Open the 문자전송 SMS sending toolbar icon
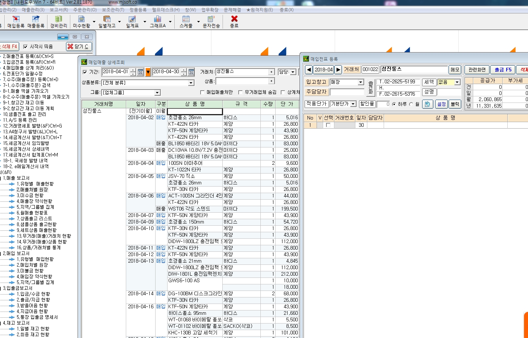528x338 pixels. 211,22
